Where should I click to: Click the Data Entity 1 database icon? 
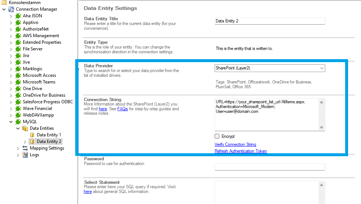tap(32, 135)
